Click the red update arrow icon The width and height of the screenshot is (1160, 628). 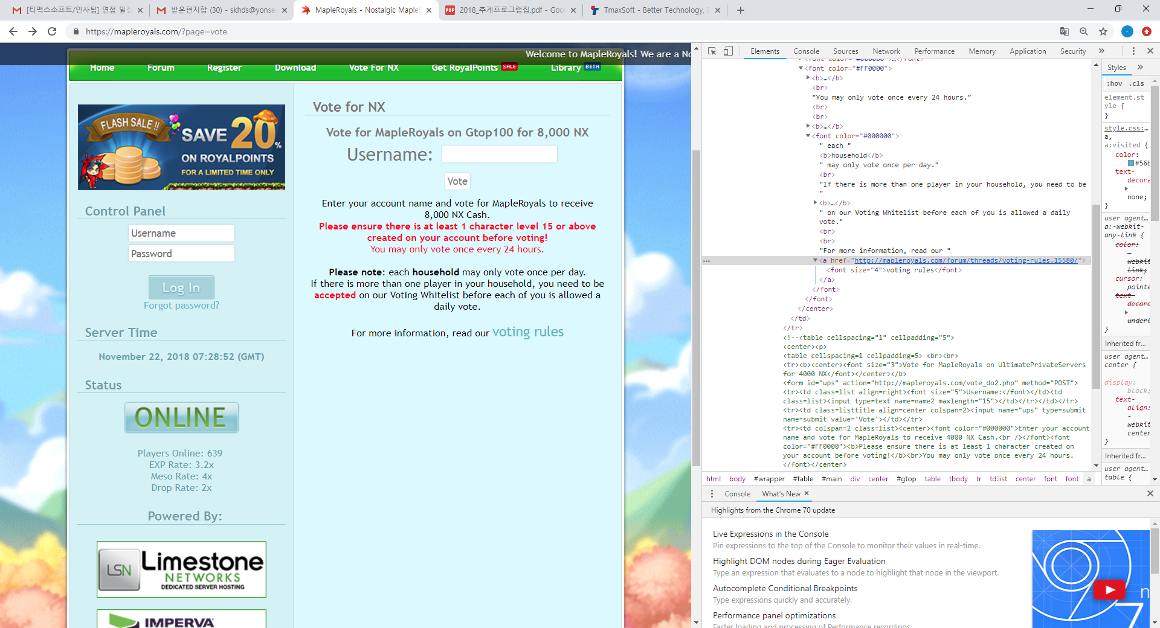[x=1147, y=31]
